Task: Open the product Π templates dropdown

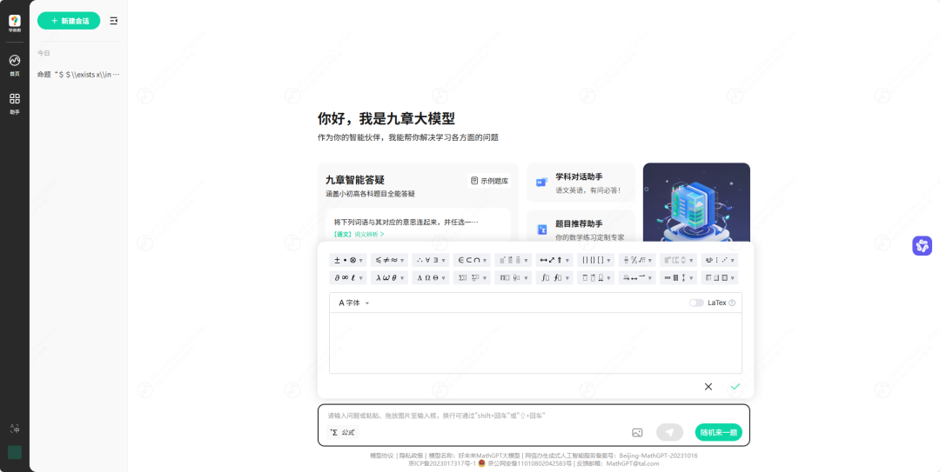Action: click(x=514, y=278)
